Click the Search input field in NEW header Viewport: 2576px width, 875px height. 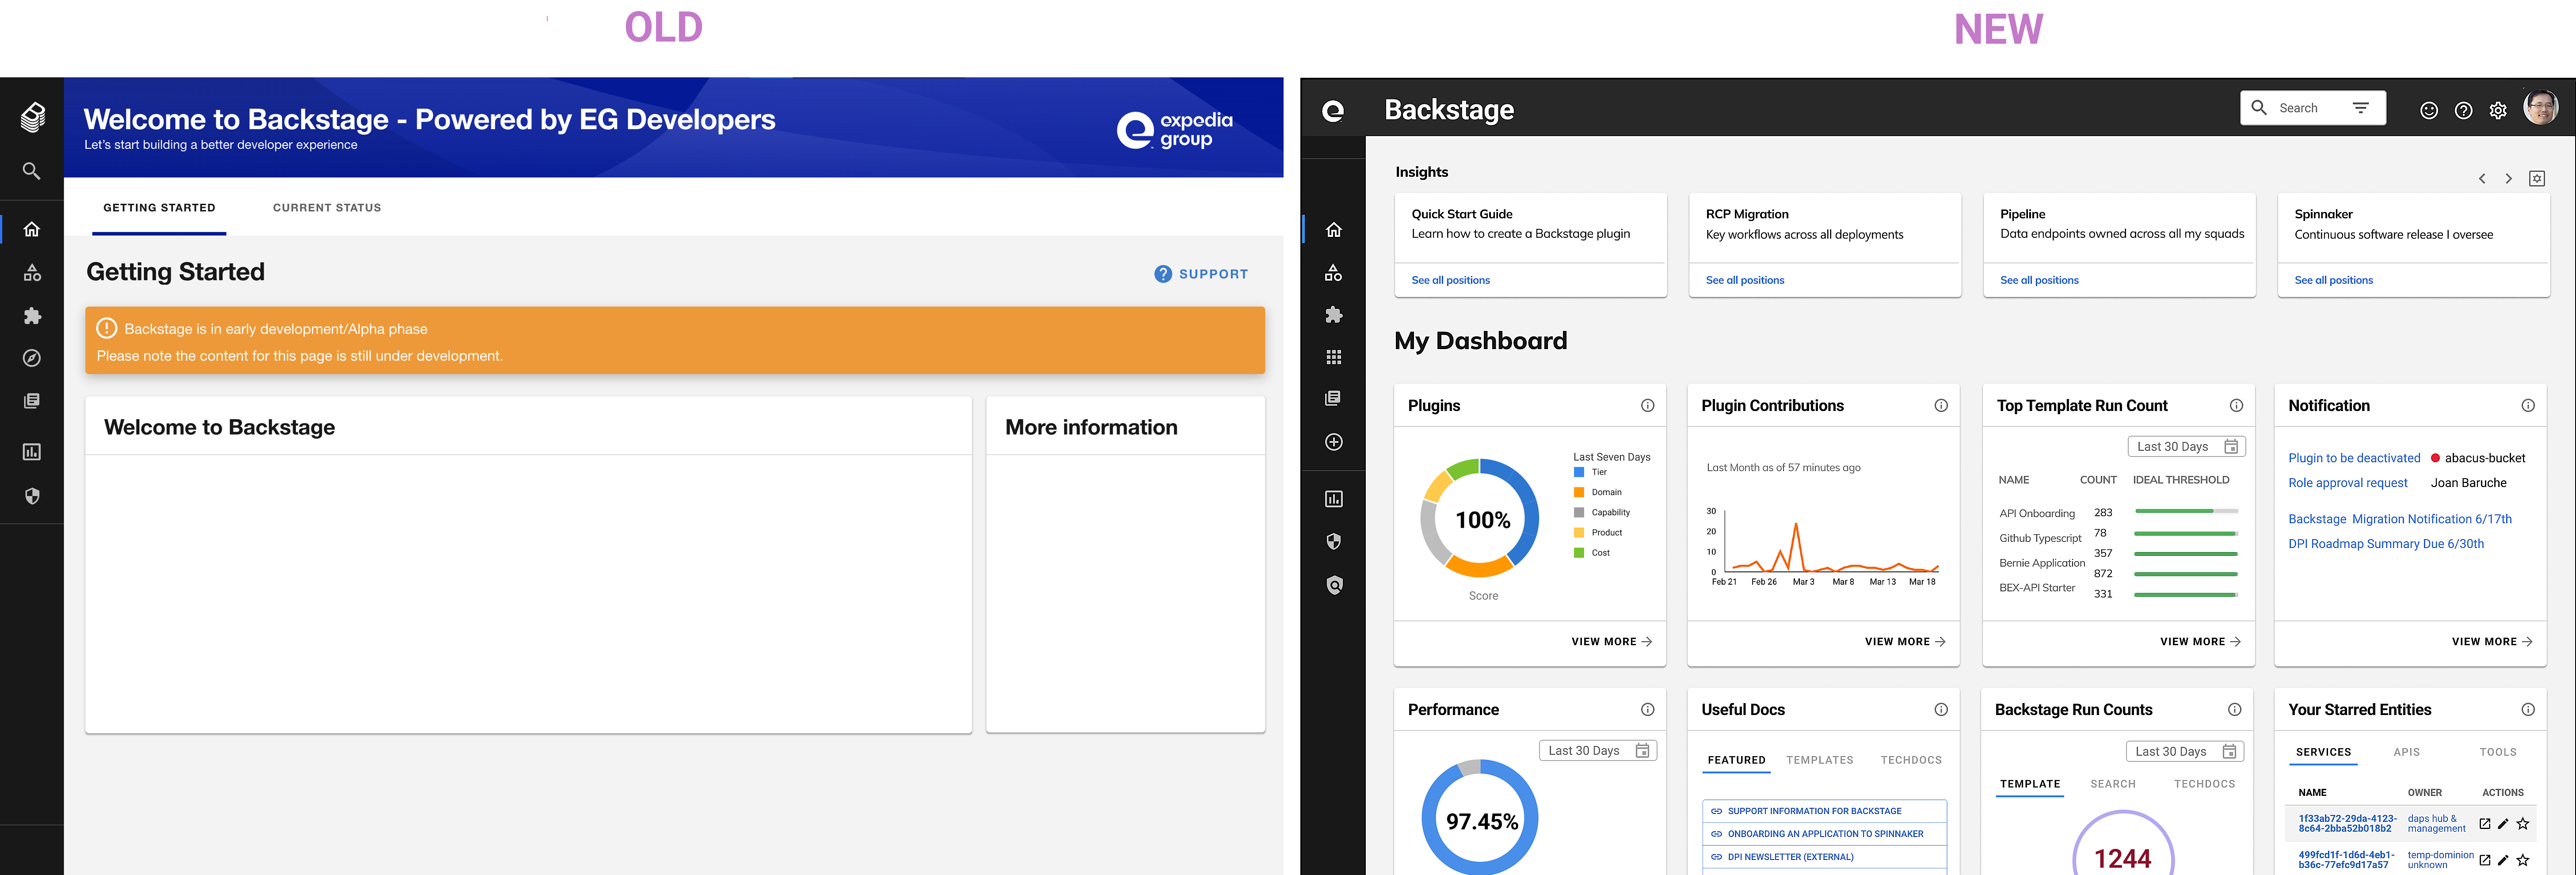point(2312,108)
